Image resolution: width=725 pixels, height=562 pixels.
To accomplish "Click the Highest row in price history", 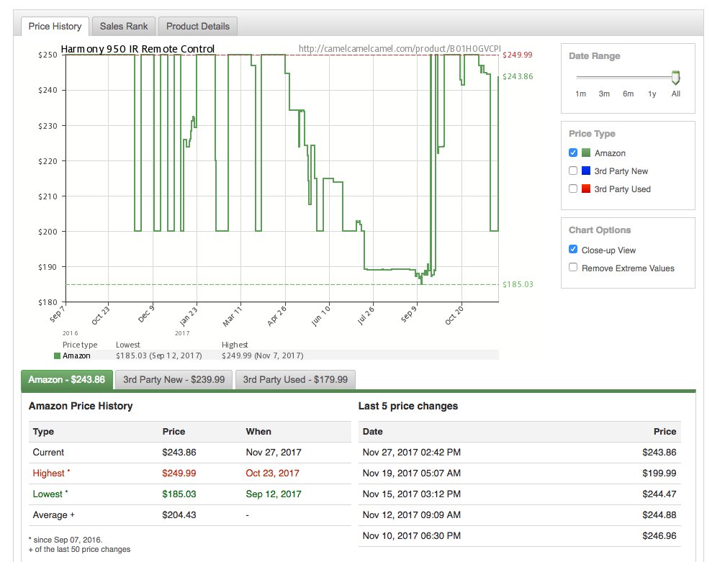I will 190,473.
